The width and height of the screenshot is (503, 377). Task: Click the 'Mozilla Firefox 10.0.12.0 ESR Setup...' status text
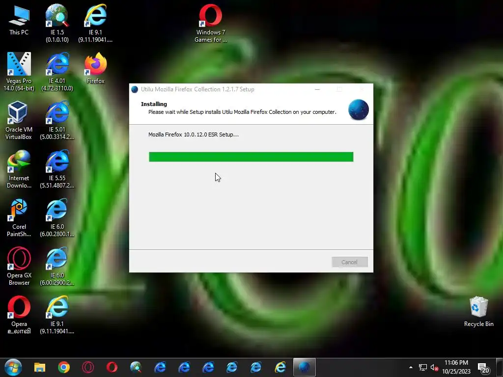point(194,135)
